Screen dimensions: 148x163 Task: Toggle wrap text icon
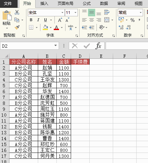click(107, 12)
